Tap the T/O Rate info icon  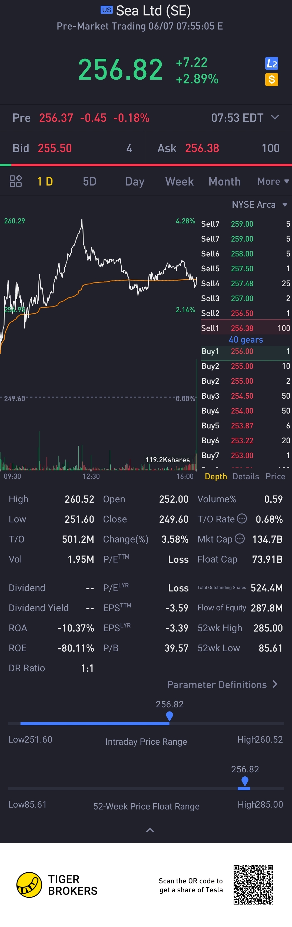coord(242,519)
